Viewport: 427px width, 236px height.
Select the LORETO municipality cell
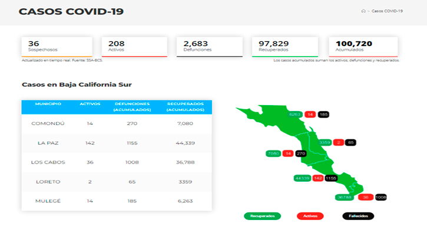point(48,182)
